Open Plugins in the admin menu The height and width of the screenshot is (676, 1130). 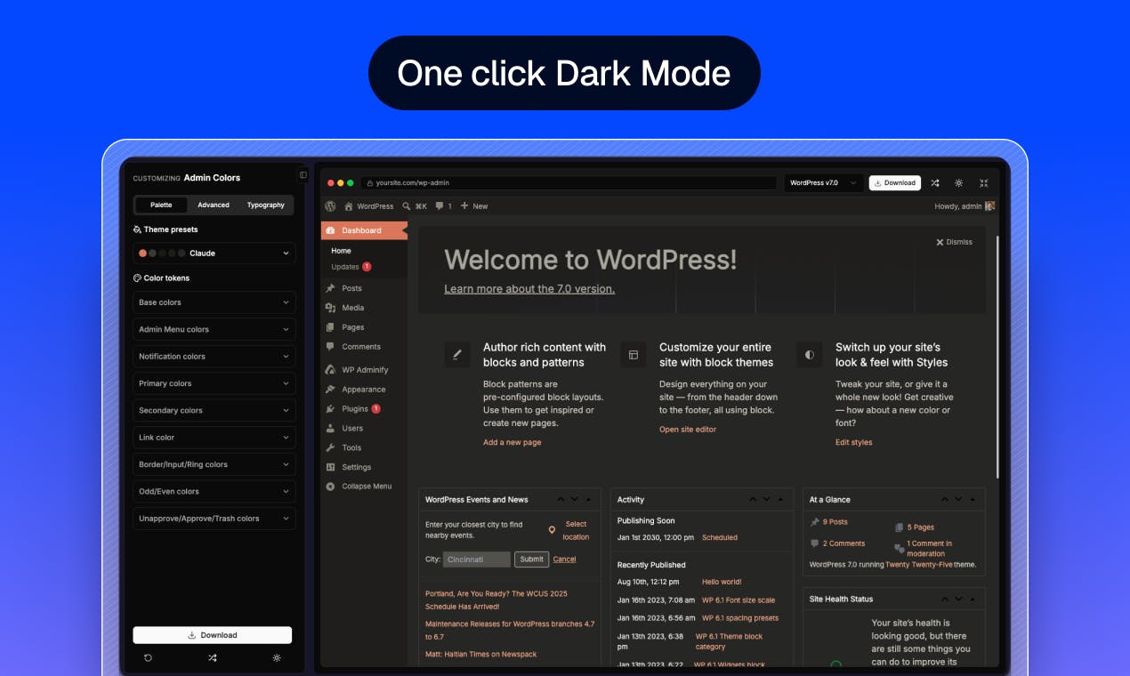pos(364,408)
